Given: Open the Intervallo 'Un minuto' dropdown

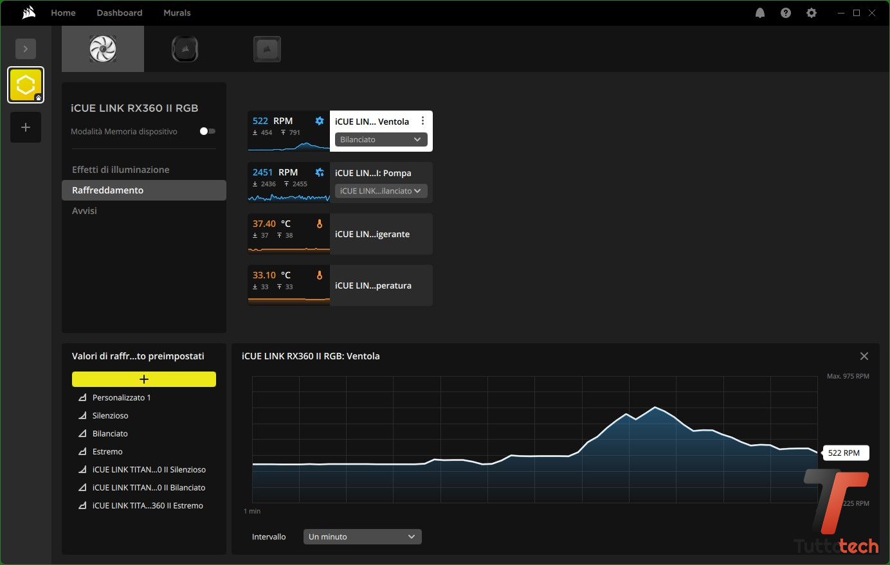Looking at the screenshot, I should [x=363, y=537].
